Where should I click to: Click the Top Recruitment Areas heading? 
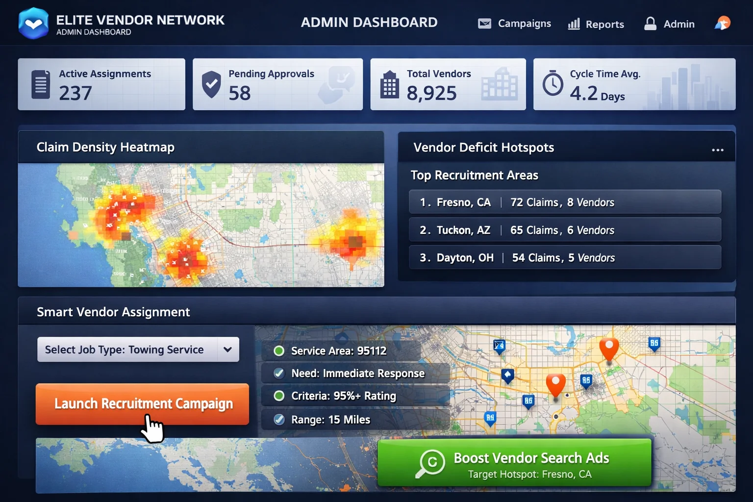(475, 175)
